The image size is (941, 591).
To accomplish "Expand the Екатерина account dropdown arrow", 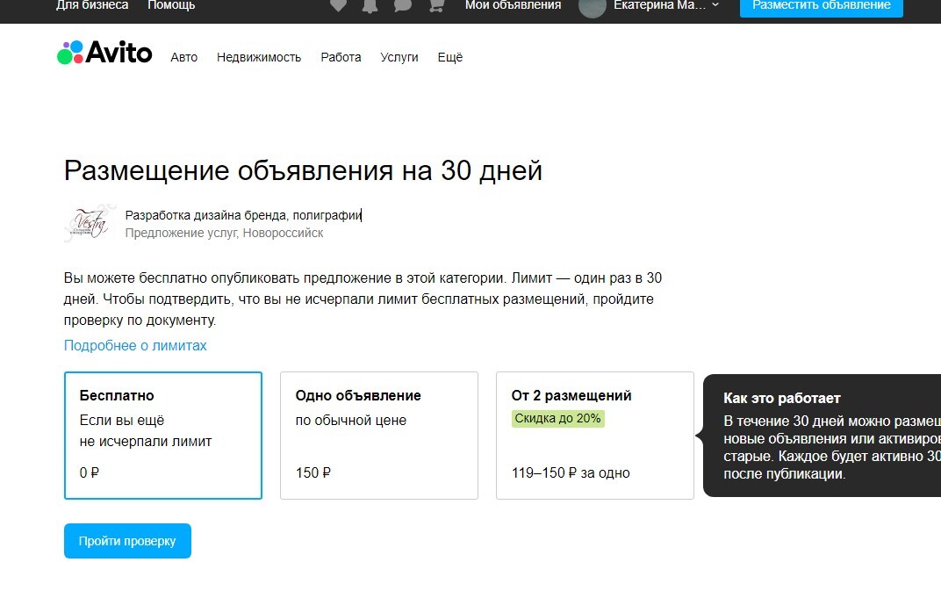I will (715, 4).
